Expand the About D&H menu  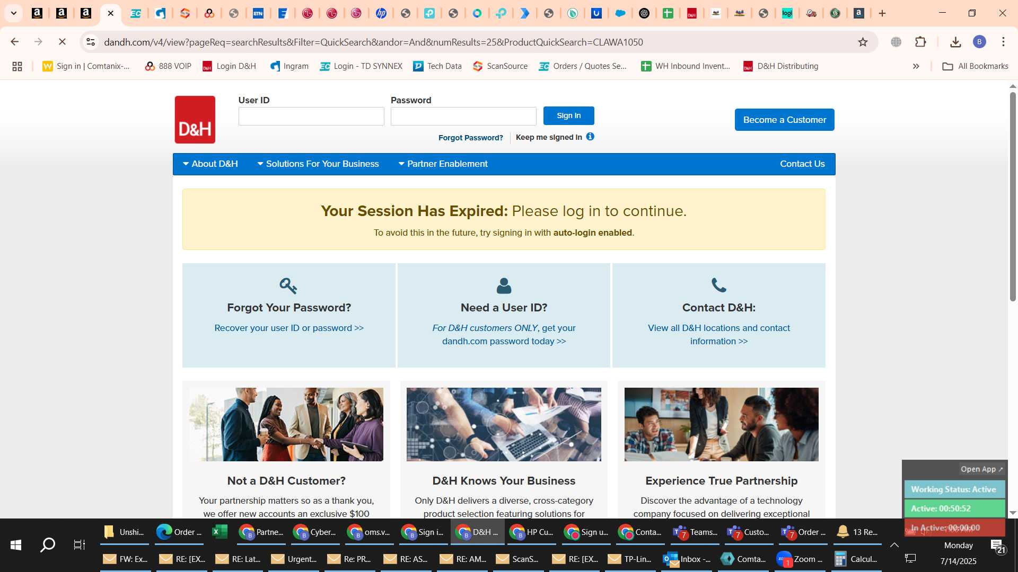[x=210, y=164]
